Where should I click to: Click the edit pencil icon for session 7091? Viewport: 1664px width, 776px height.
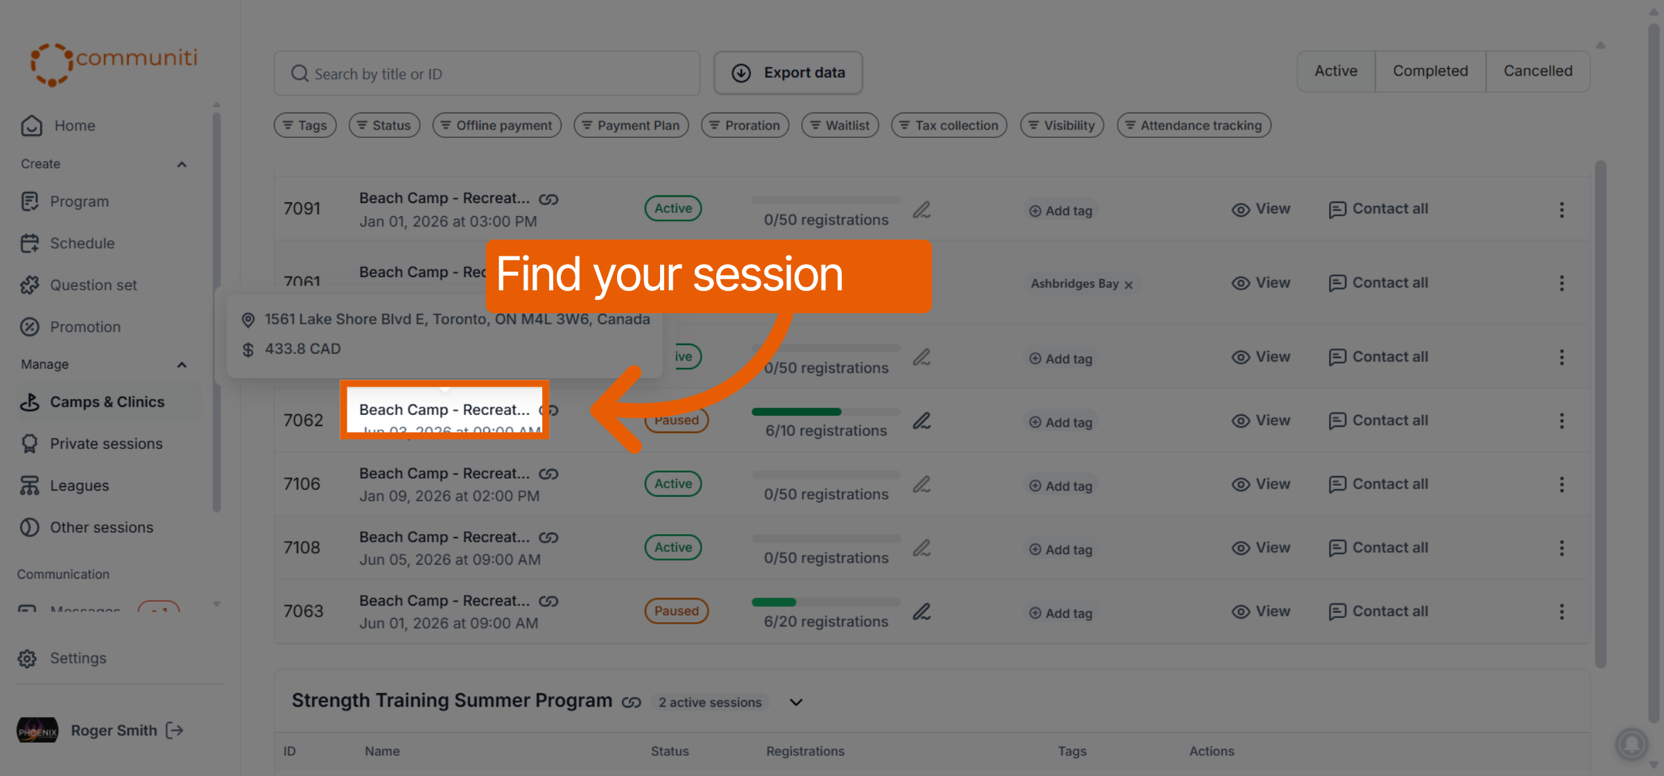[921, 209]
